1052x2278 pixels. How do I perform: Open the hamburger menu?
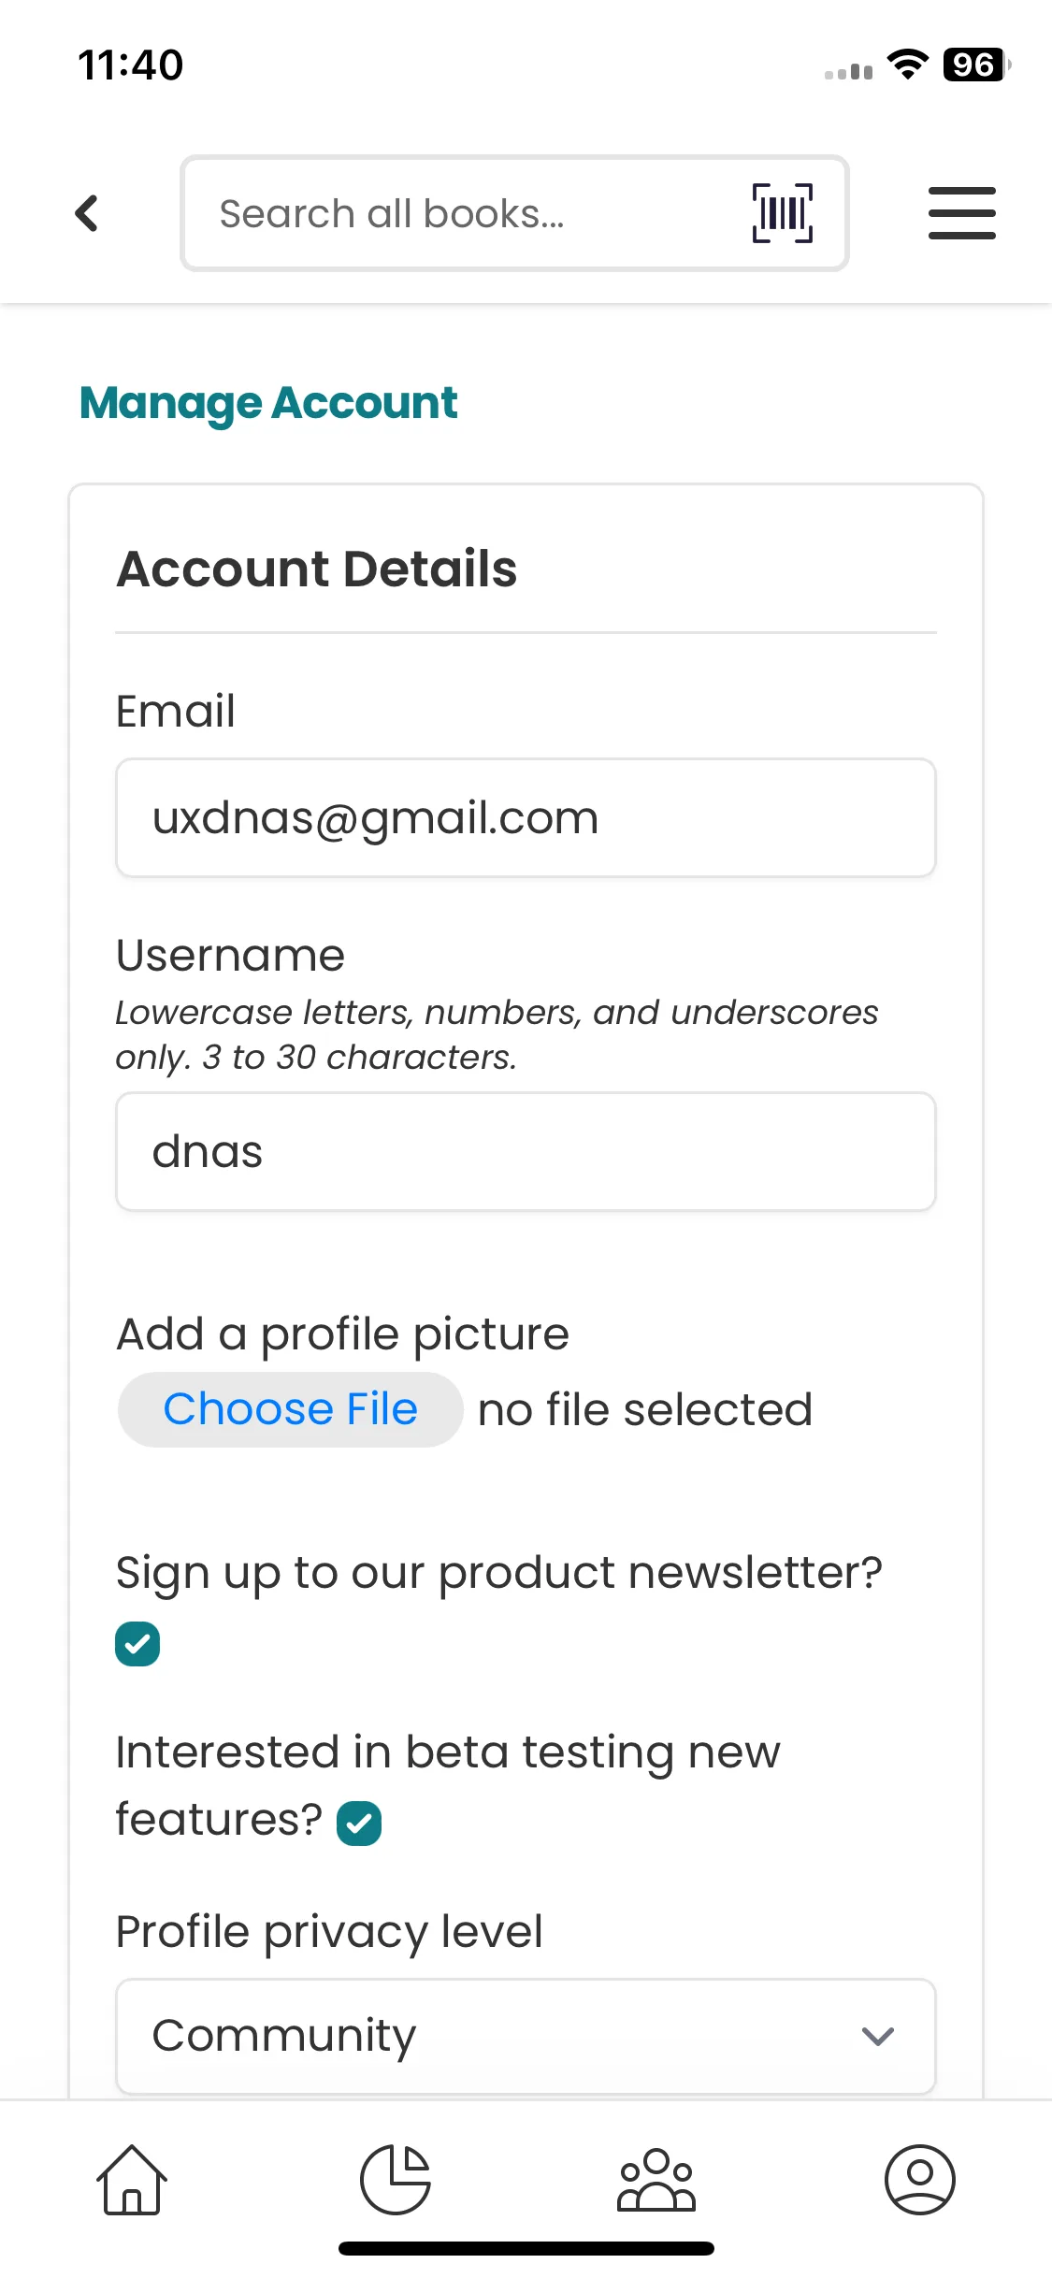(961, 213)
